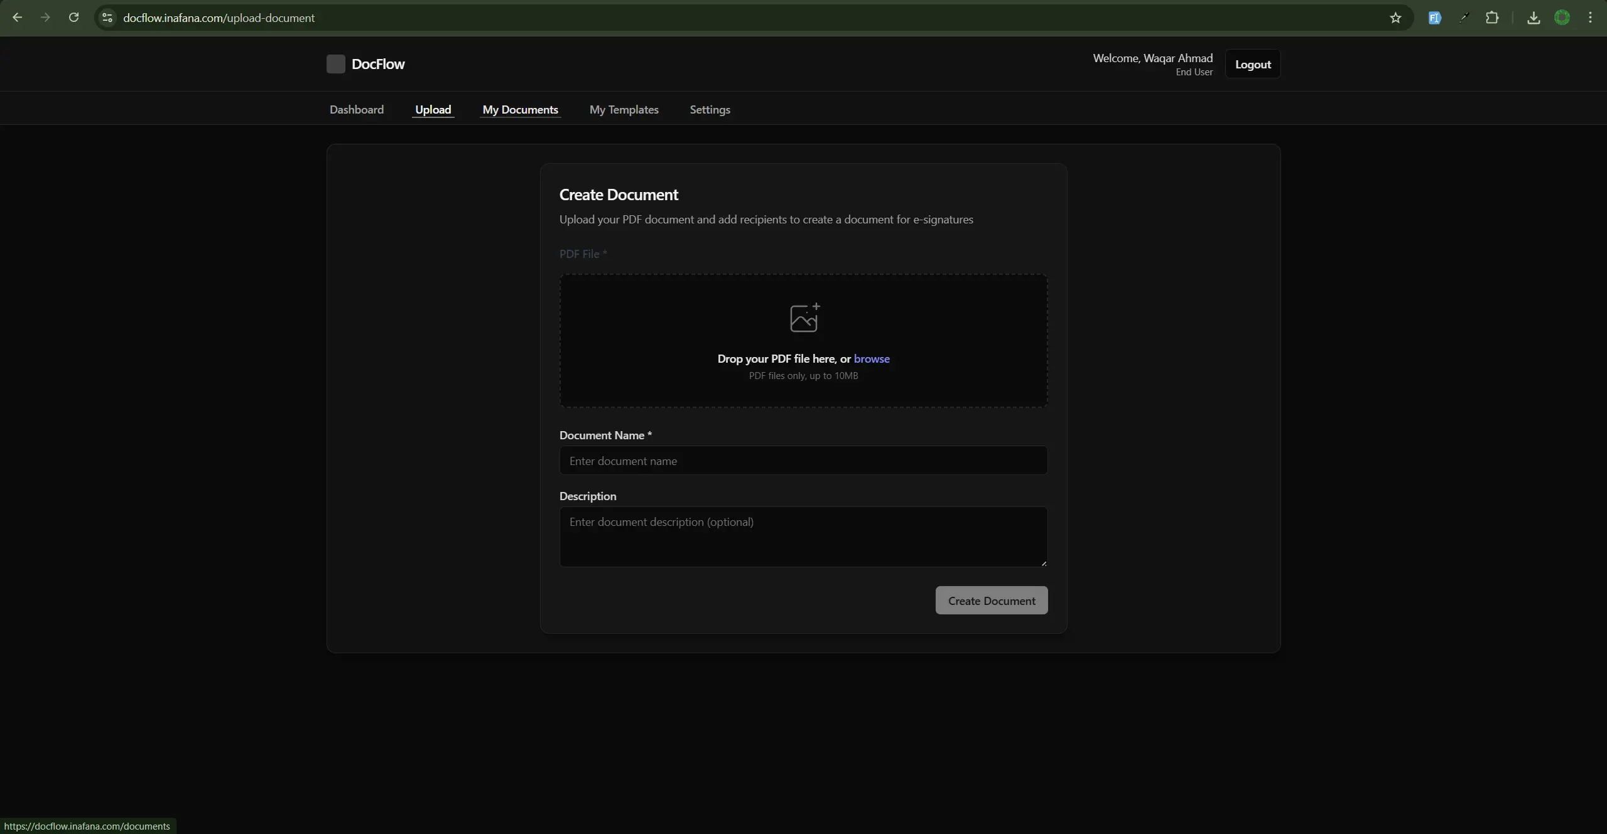Image resolution: width=1607 pixels, height=834 pixels.
Task: Open the Chrome three-dot menu
Action: [1590, 18]
